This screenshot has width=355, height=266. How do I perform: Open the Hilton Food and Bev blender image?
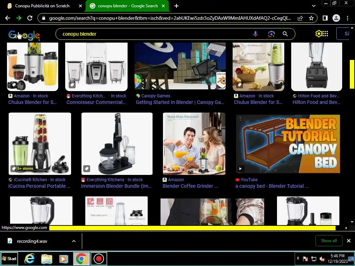(x=317, y=67)
